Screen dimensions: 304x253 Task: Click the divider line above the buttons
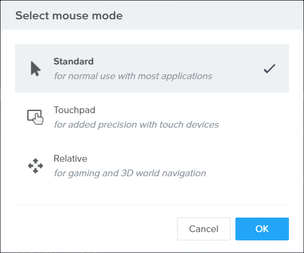pos(152,204)
